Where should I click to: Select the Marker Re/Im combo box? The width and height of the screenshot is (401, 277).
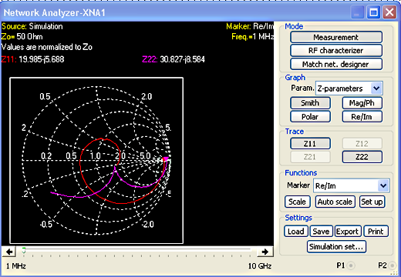(x=352, y=185)
